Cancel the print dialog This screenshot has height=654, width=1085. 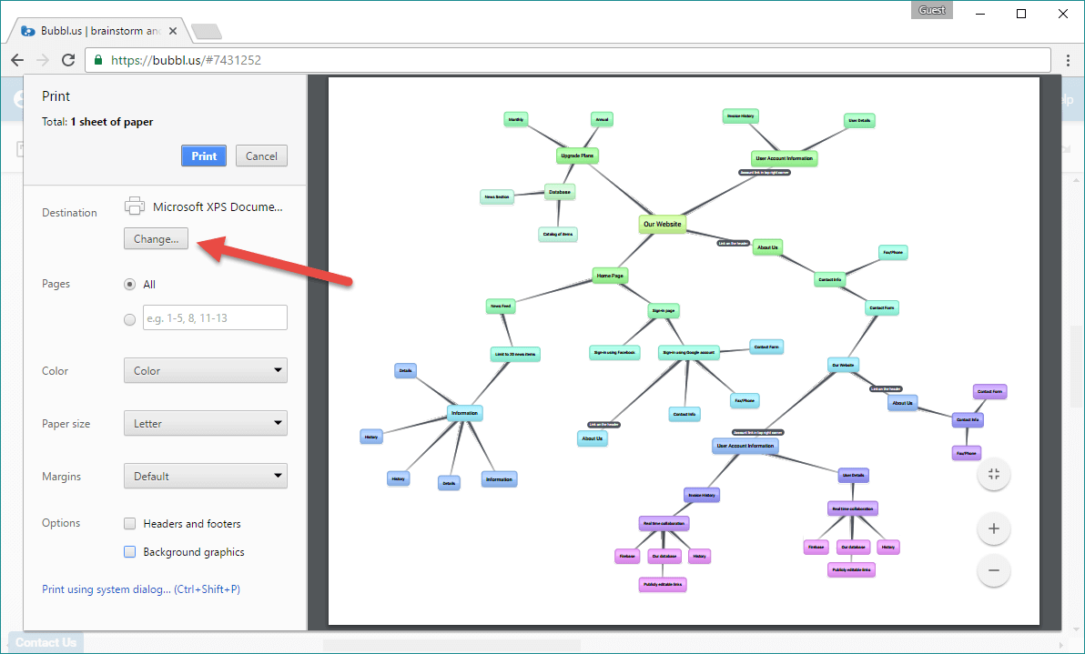tap(261, 156)
